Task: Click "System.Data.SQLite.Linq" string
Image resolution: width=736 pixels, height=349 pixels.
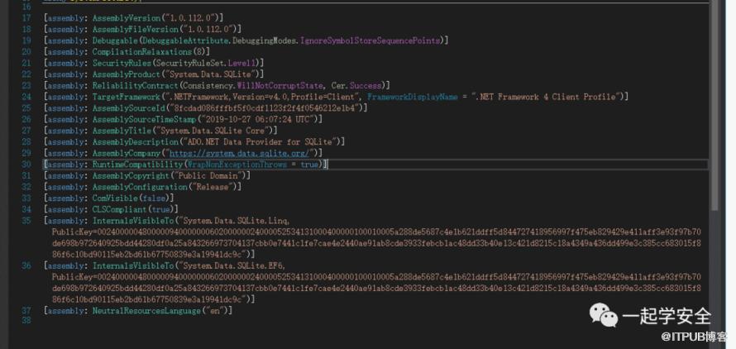Action: pos(234,221)
